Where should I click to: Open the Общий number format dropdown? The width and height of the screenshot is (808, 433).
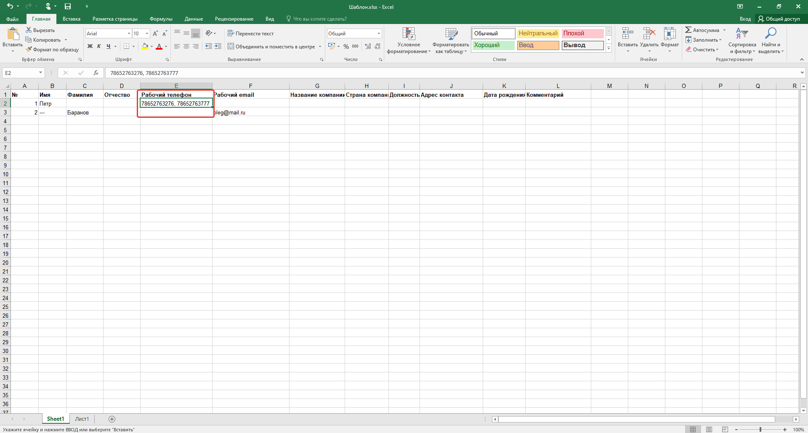pyautogui.click(x=379, y=33)
